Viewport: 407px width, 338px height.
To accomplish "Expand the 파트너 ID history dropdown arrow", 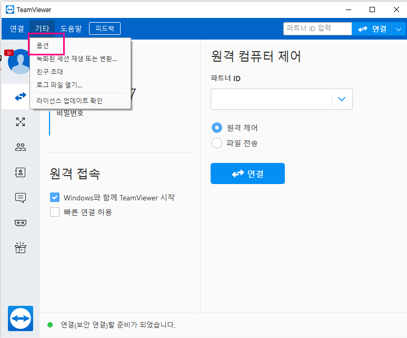I will coord(342,99).
